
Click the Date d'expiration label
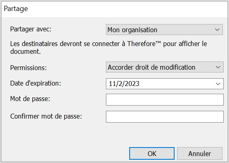click(36, 83)
